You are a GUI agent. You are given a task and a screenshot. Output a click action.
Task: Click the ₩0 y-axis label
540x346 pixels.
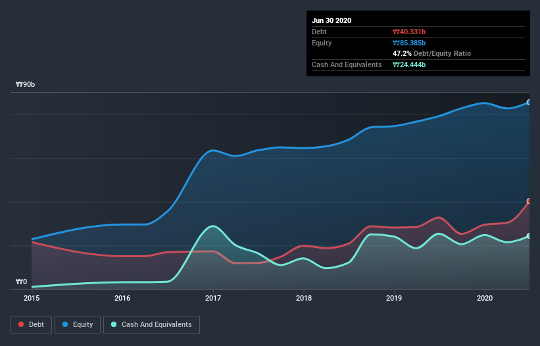tap(21, 282)
